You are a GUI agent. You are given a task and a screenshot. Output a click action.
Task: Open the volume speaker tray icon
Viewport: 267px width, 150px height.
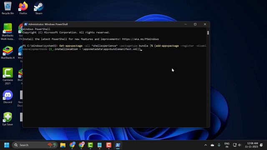point(239,145)
